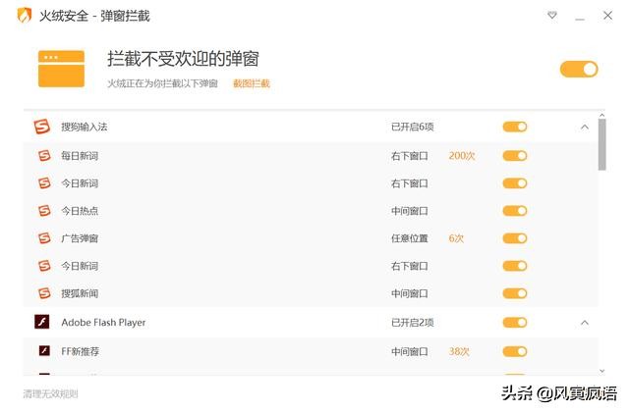The width and height of the screenshot is (629, 413).
Task: Click the large orange popup window icon
Action: point(61,69)
